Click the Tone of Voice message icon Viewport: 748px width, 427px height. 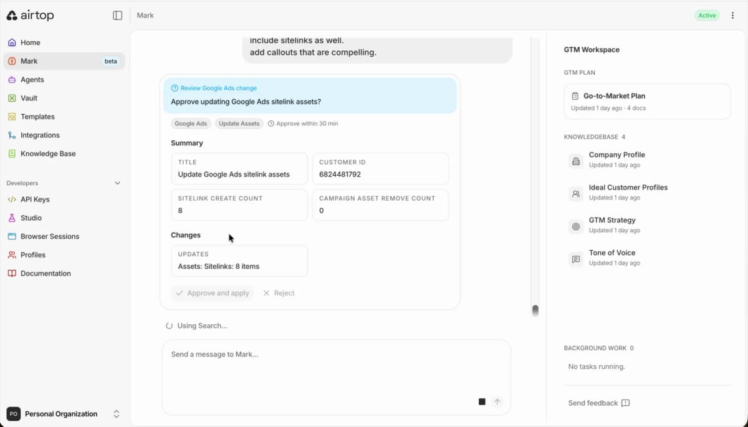coord(576,259)
